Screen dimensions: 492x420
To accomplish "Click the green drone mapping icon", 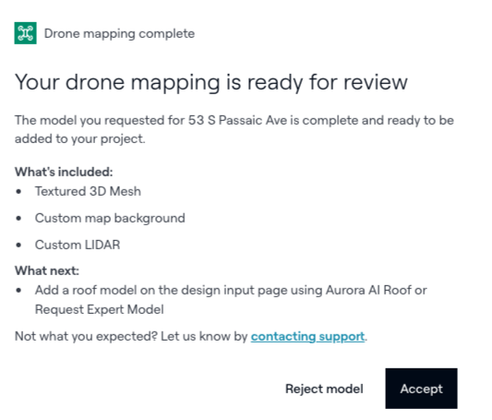I will [26, 33].
